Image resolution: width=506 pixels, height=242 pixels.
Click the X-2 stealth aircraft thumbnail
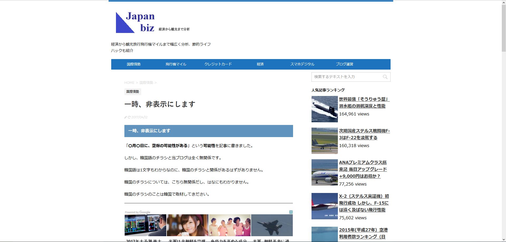coord(324,206)
